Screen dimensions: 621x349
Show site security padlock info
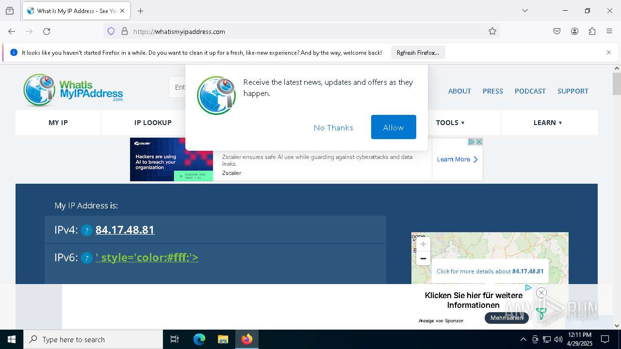pos(125,32)
